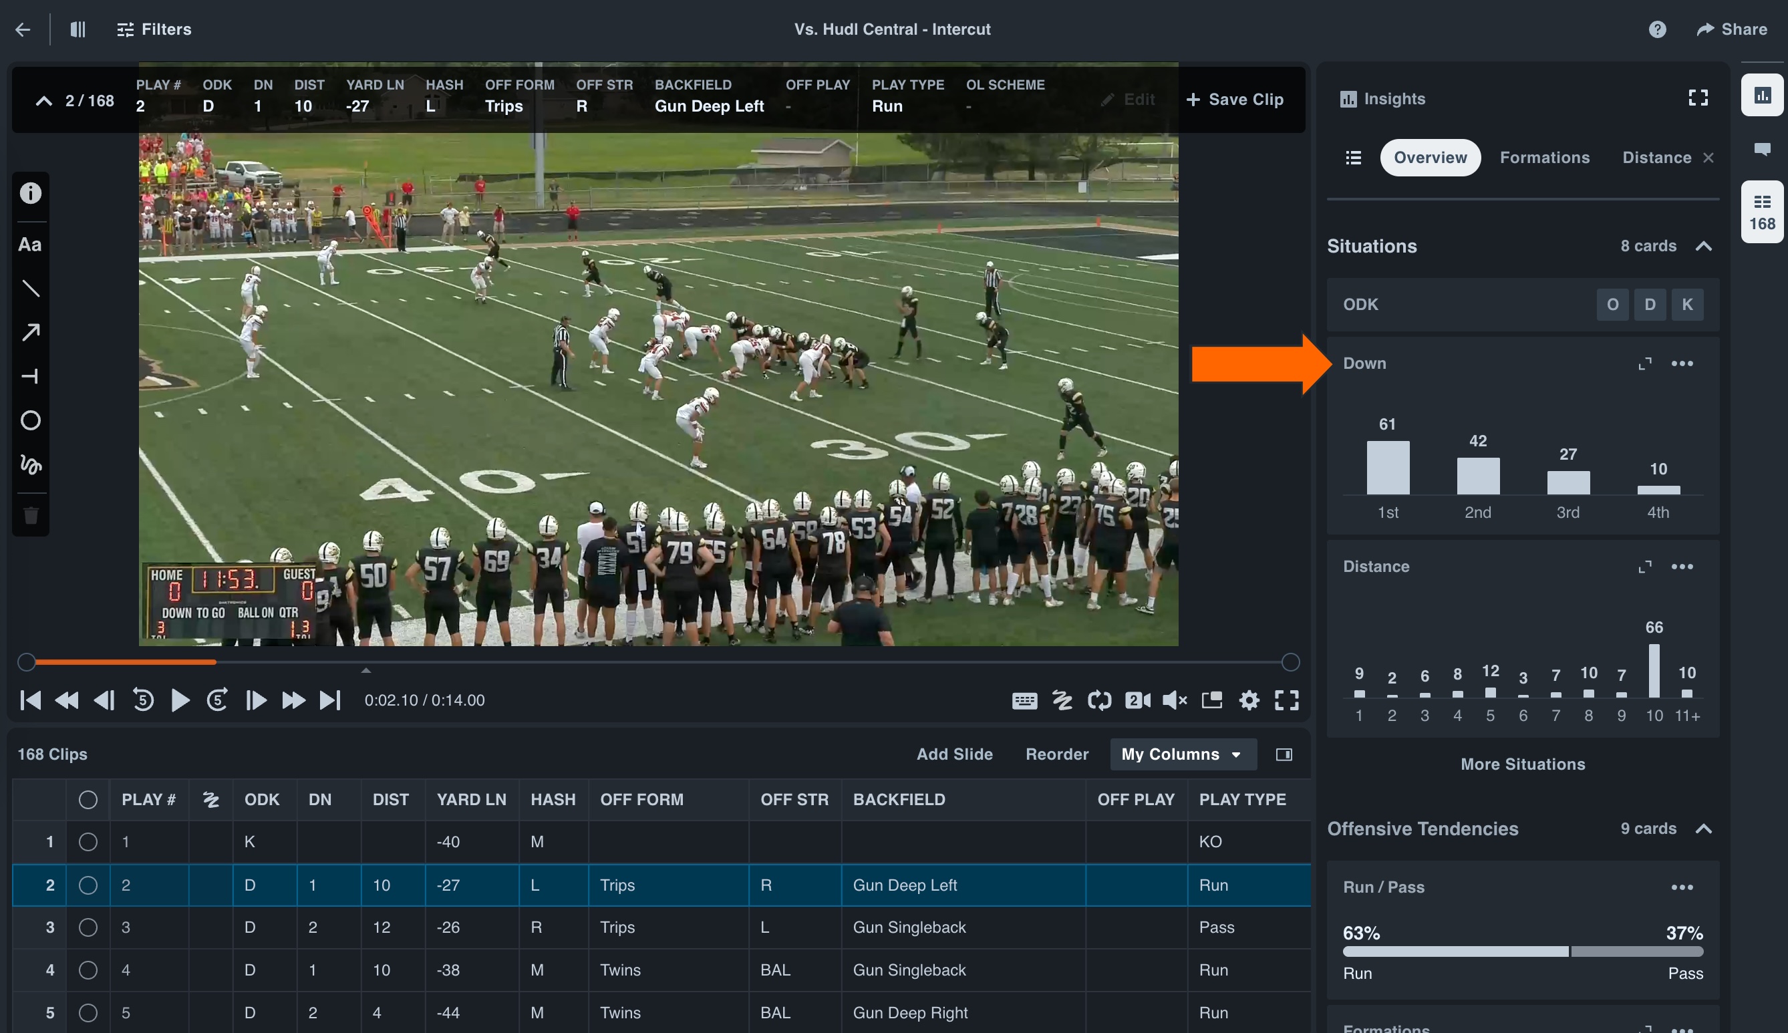The image size is (1788, 1033).
Task: Play the video clip
Action: pos(180,700)
